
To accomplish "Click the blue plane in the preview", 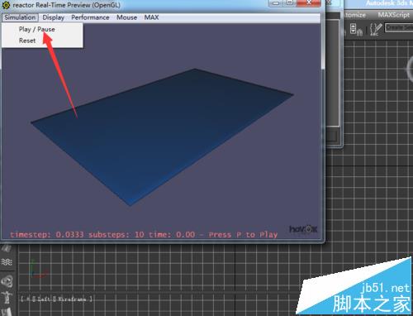I will point(163,135).
